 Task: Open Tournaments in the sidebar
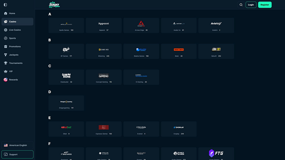(17, 63)
